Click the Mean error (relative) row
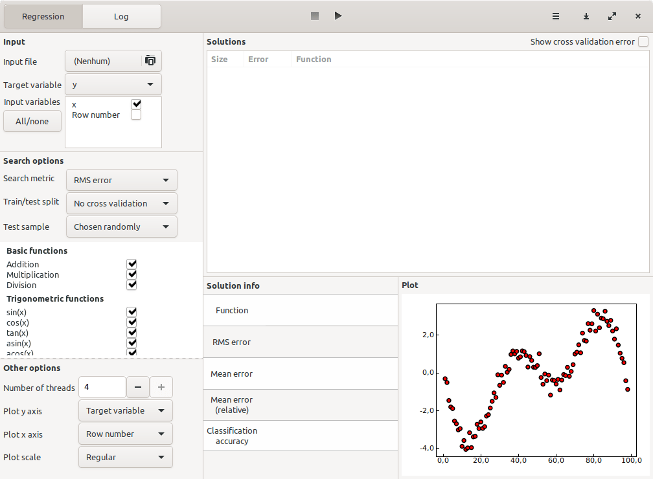Screen dimensions: 653x479 [x=301, y=405]
